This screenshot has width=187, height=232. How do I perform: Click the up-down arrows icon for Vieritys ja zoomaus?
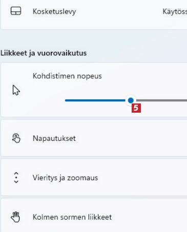(x=16, y=178)
